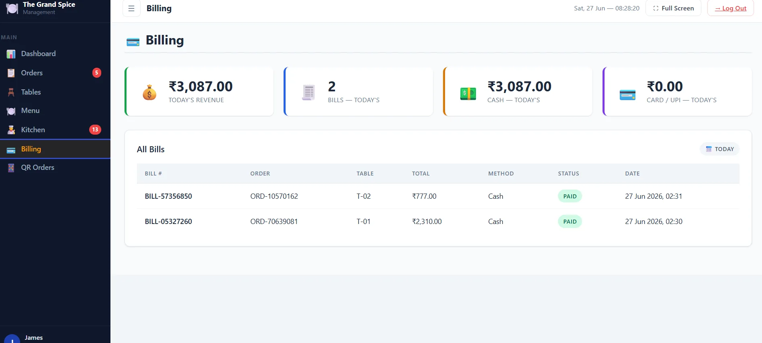Image resolution: width=762 pixels, height=343 pixels.
Task: Click the Orders clipboard icon
Action: pos(11,73)
